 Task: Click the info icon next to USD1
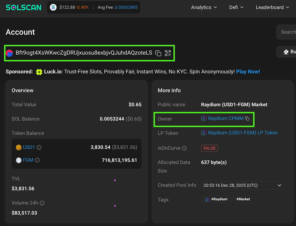coord(39,147)
